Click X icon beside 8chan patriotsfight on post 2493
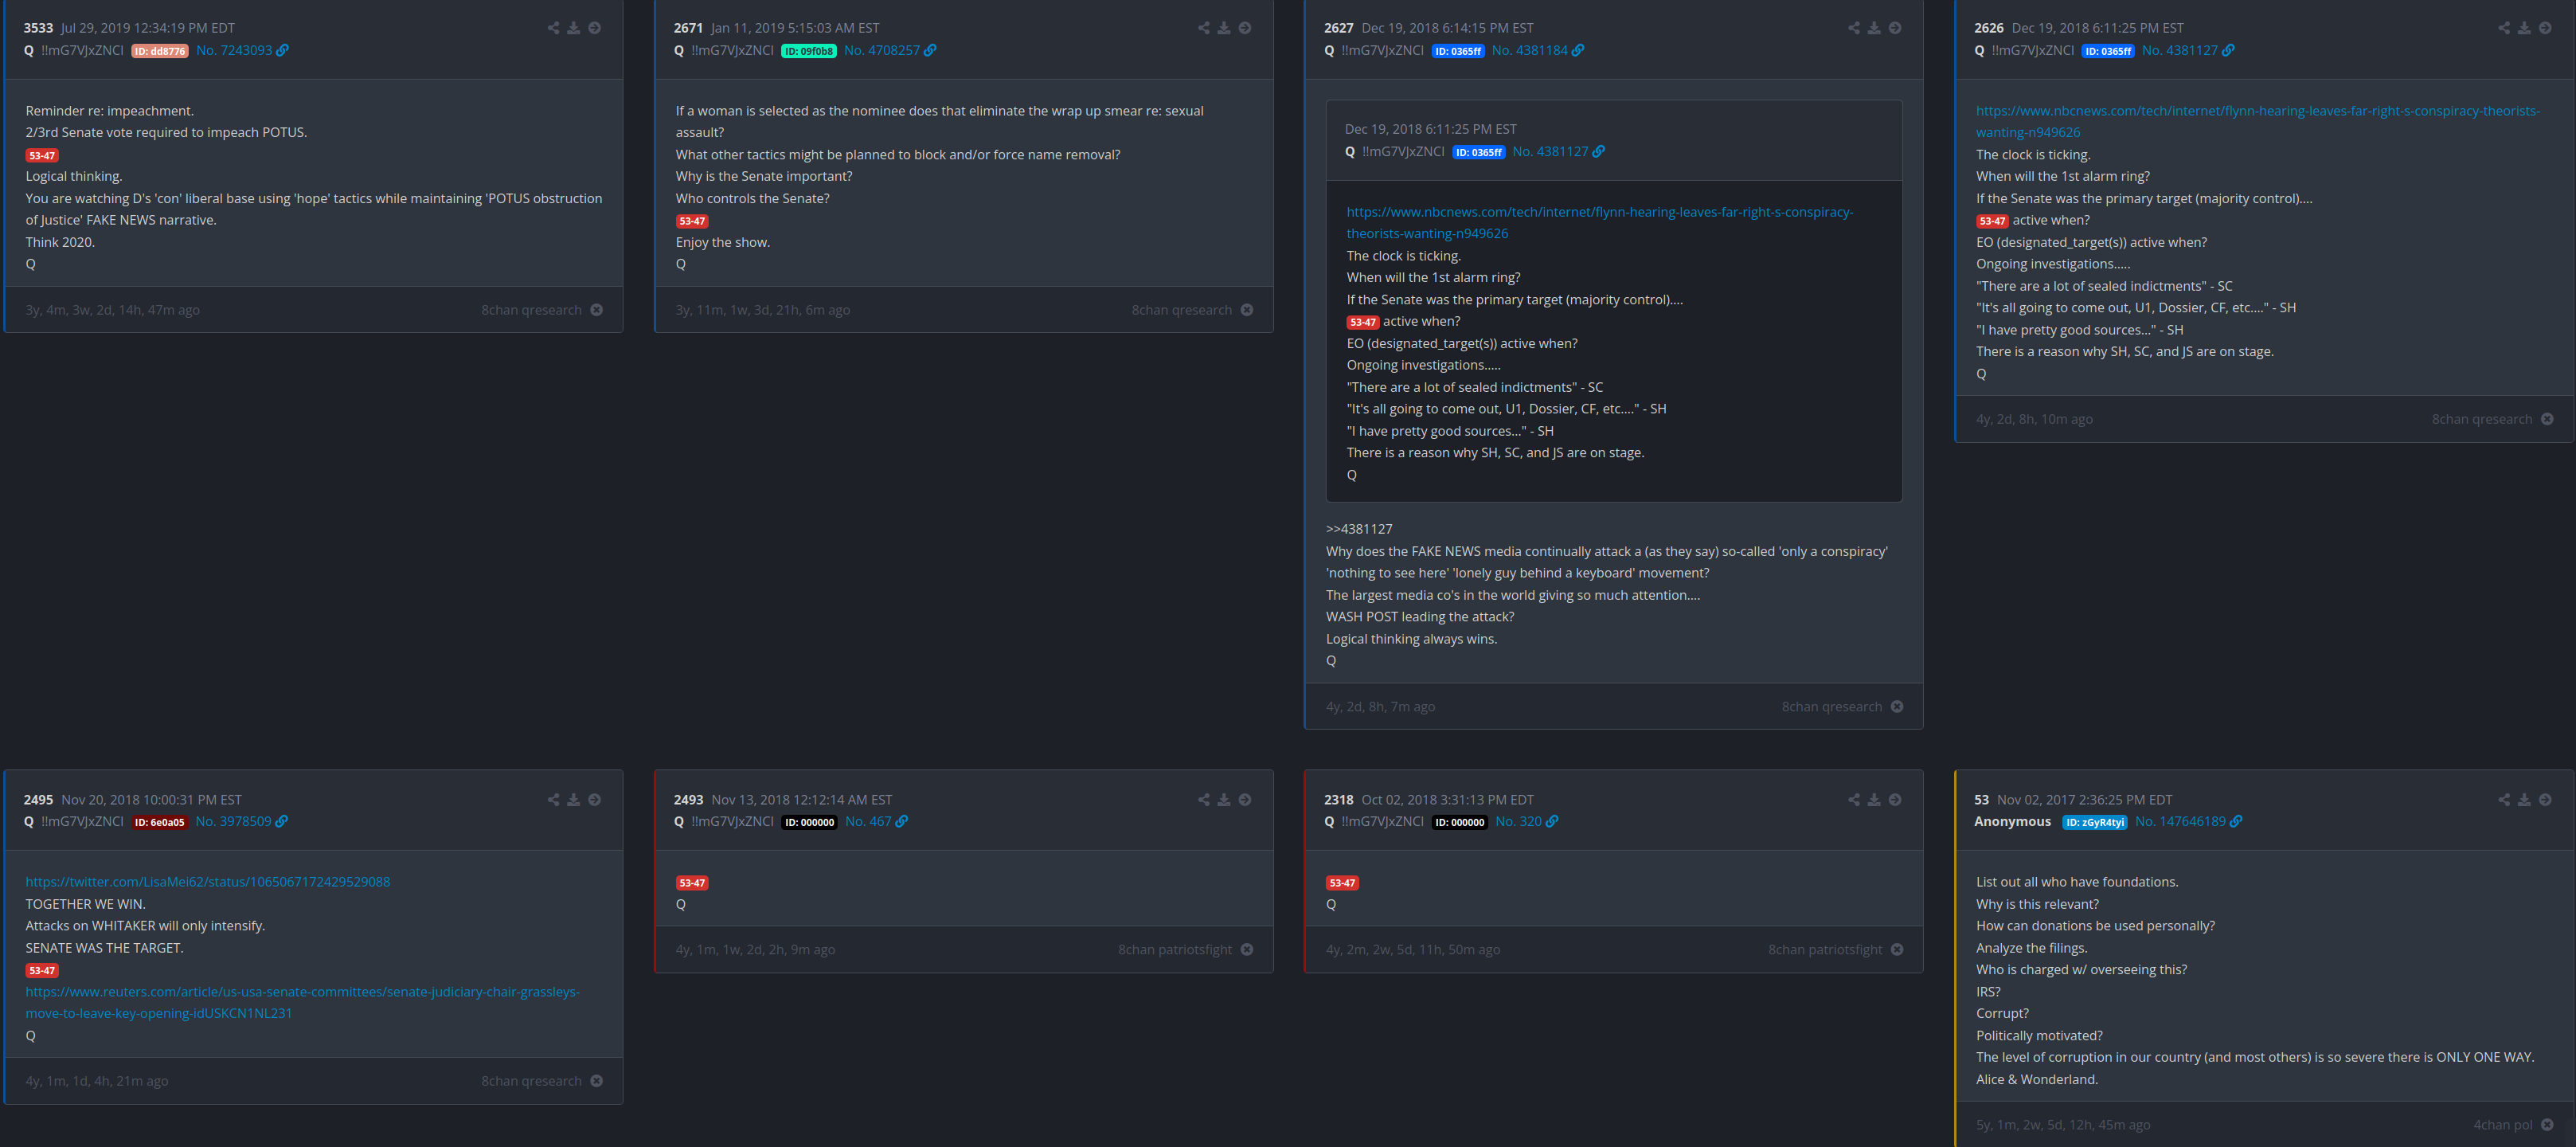This screenshot has width=2576, height=1147. (x=1247, y=950)
